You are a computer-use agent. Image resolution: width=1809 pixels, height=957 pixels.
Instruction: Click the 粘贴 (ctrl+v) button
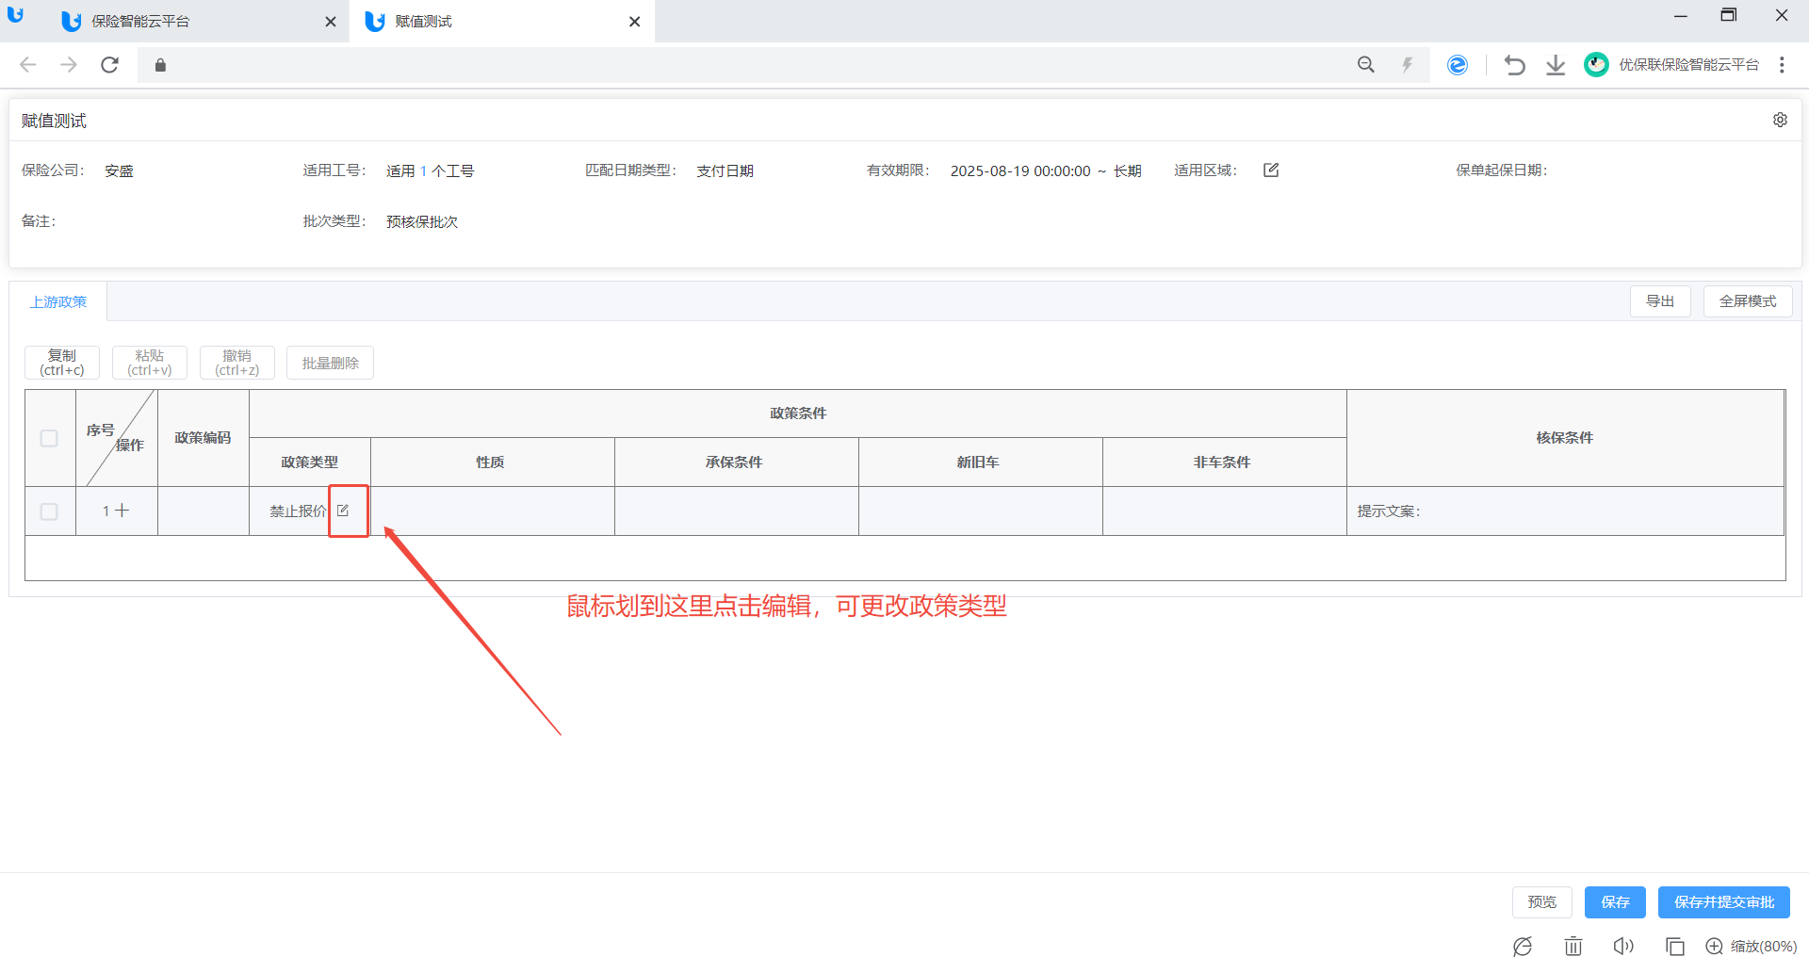[x=150, y=363]
